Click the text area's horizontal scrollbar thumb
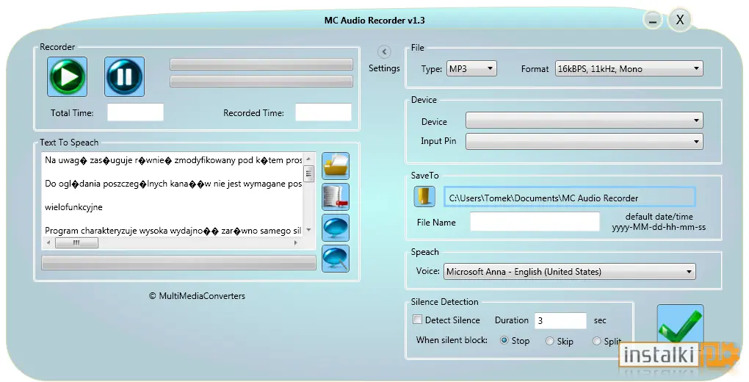 click(76, 243)
